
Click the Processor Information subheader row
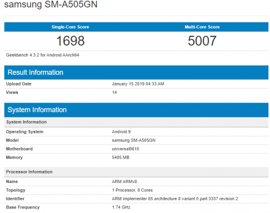136,172
